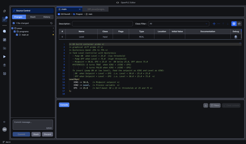246x144 pixels.
Task: Toggle debug bug for Level variable
Action: tap(236, 37)
